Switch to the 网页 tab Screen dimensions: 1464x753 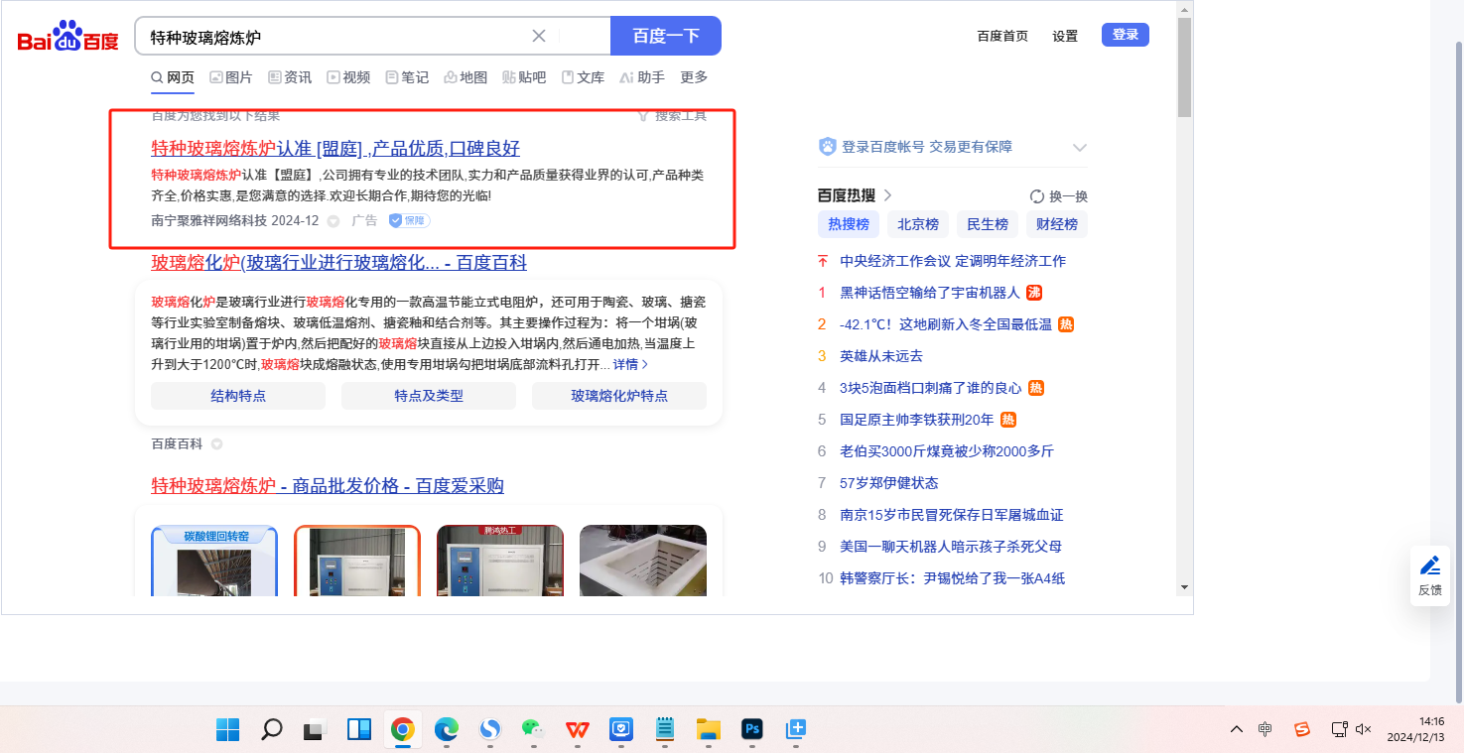click(173, 77)
